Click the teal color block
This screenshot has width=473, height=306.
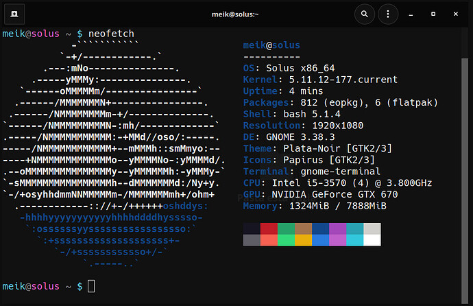355,228
